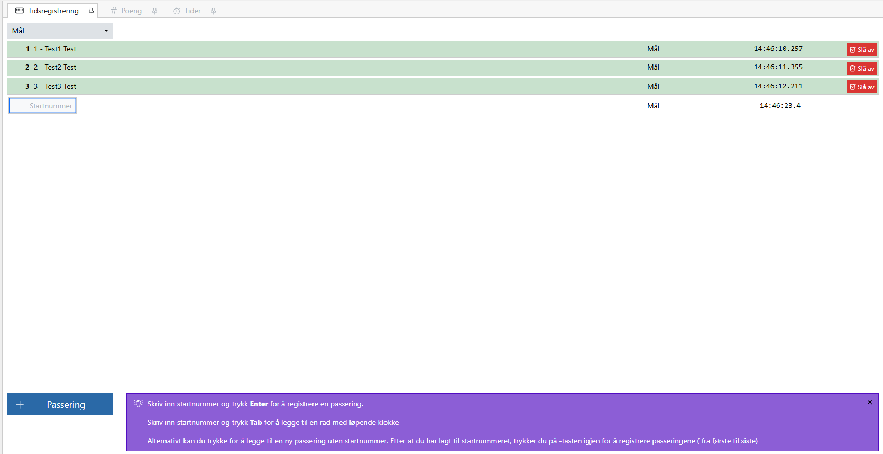Pin the Tidsregistrering tab
Screen dimensions: 883x454
click(91, 11)
